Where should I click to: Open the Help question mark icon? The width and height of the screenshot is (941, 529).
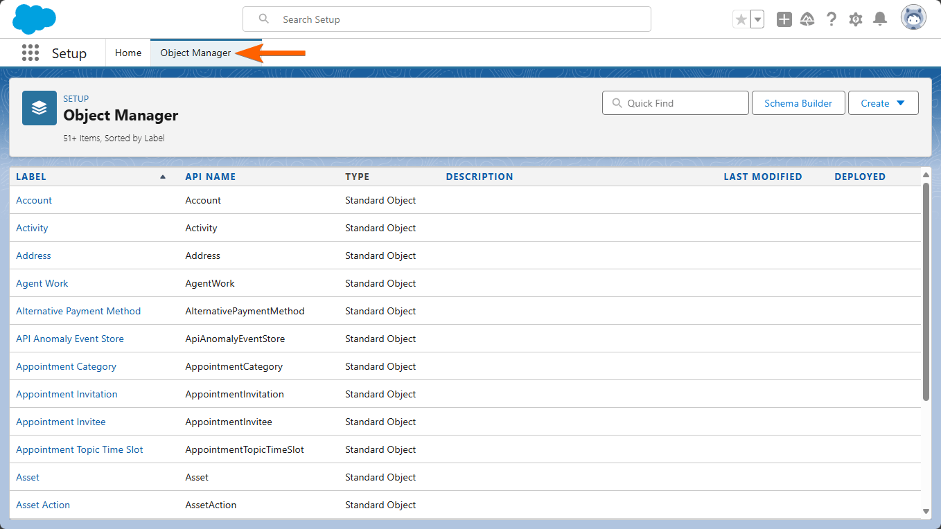832,19
